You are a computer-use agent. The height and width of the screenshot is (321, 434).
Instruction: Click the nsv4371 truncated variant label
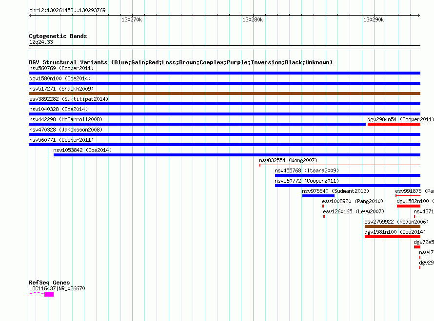(424, 211)
